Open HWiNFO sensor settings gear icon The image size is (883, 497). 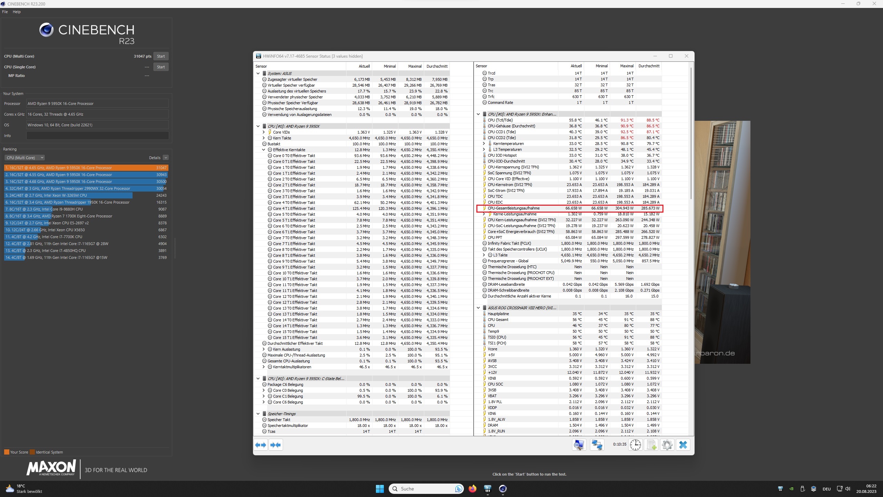[x=667, y=445]
